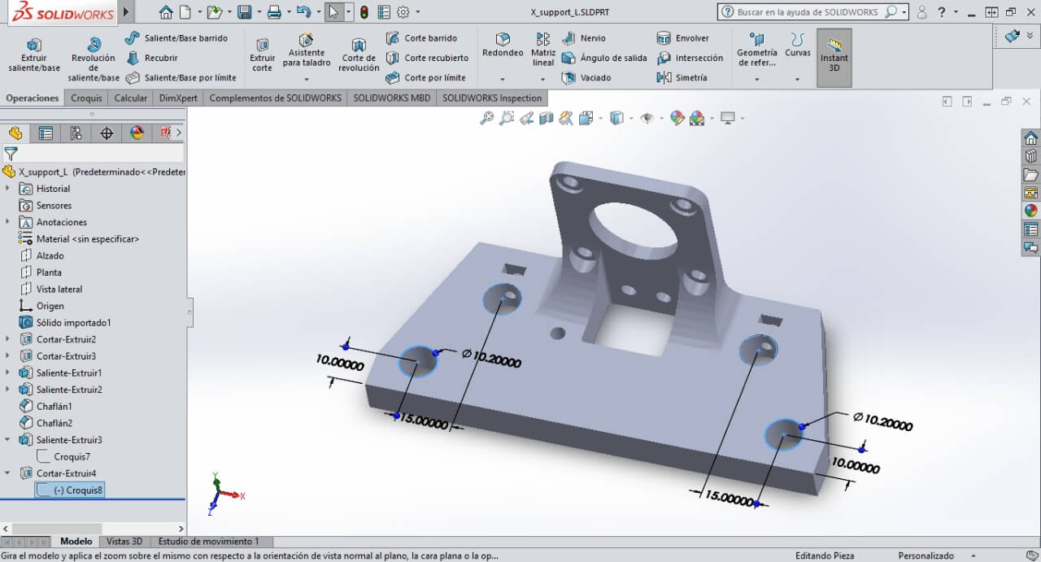Open the SOLIDWORKS MBD tab
1041x562 pixels.
click(x=392, y=98)
